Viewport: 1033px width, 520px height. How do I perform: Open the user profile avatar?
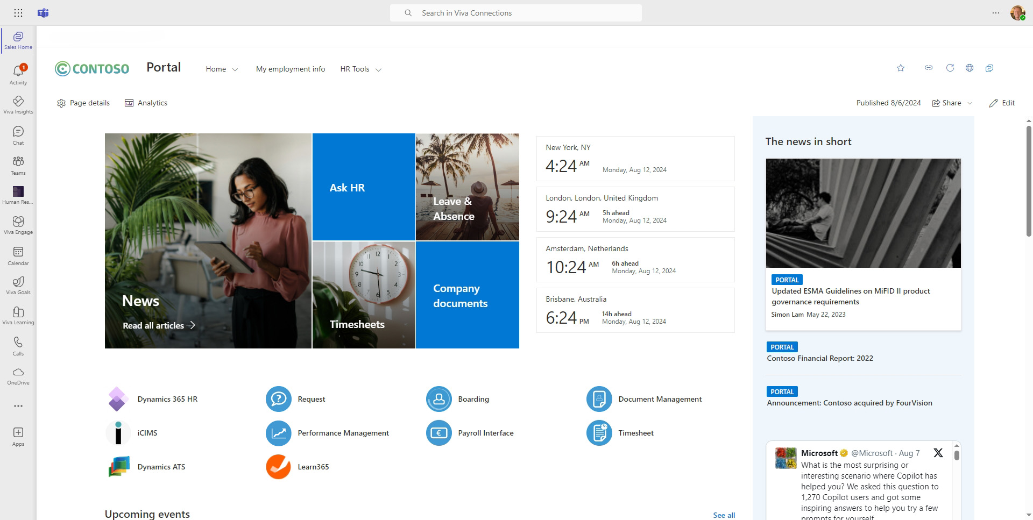click(1018, 13)
